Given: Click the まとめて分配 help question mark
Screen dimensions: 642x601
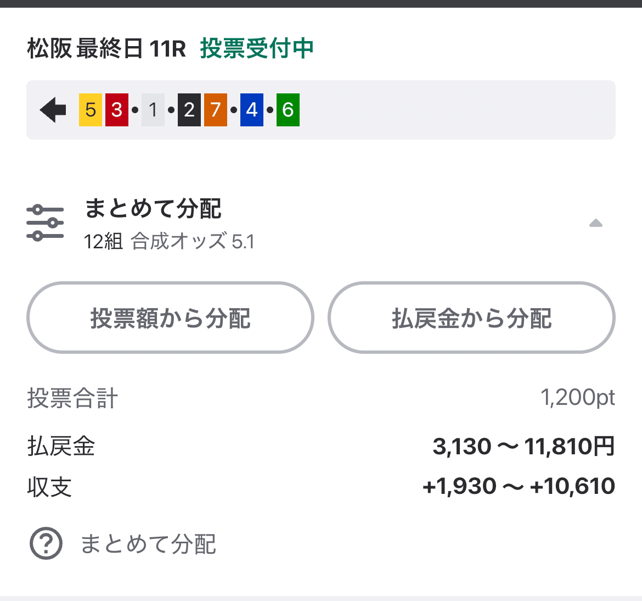Looking at the screenshot, I should pyautogui.click(x=47, y=545).
